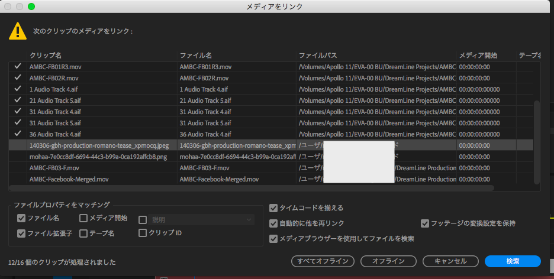The image size is (554, 279).
Task: Click file name cell 1 Audio Track 4.aif
Action: click(204, 89)
